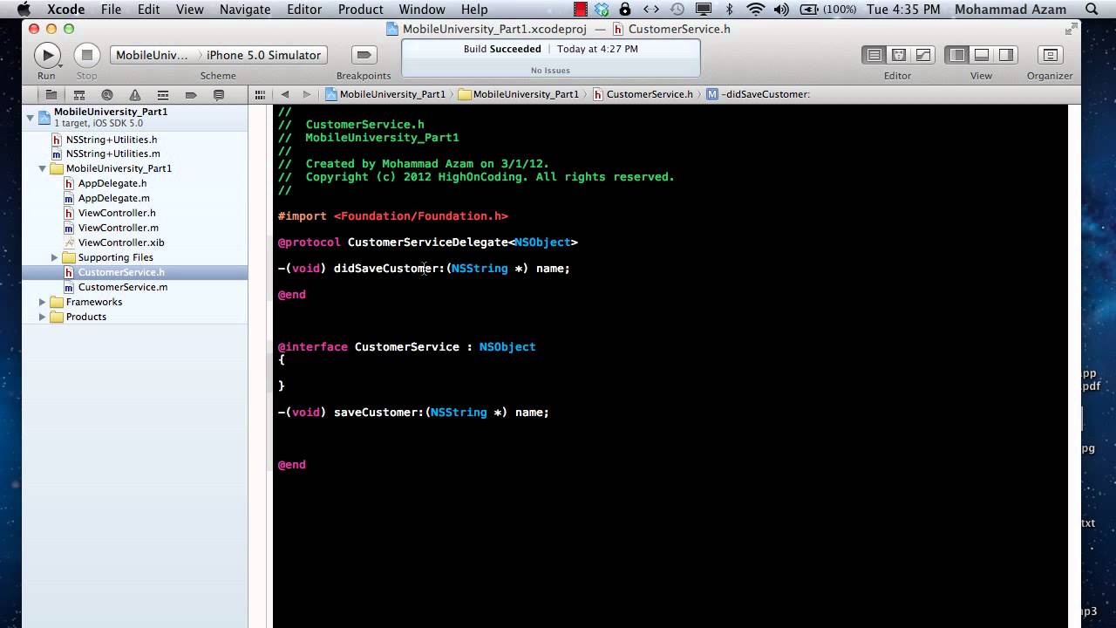1116x628 pixels.
Task: Show the Debug navigator
Action: (x=163, y=94)
